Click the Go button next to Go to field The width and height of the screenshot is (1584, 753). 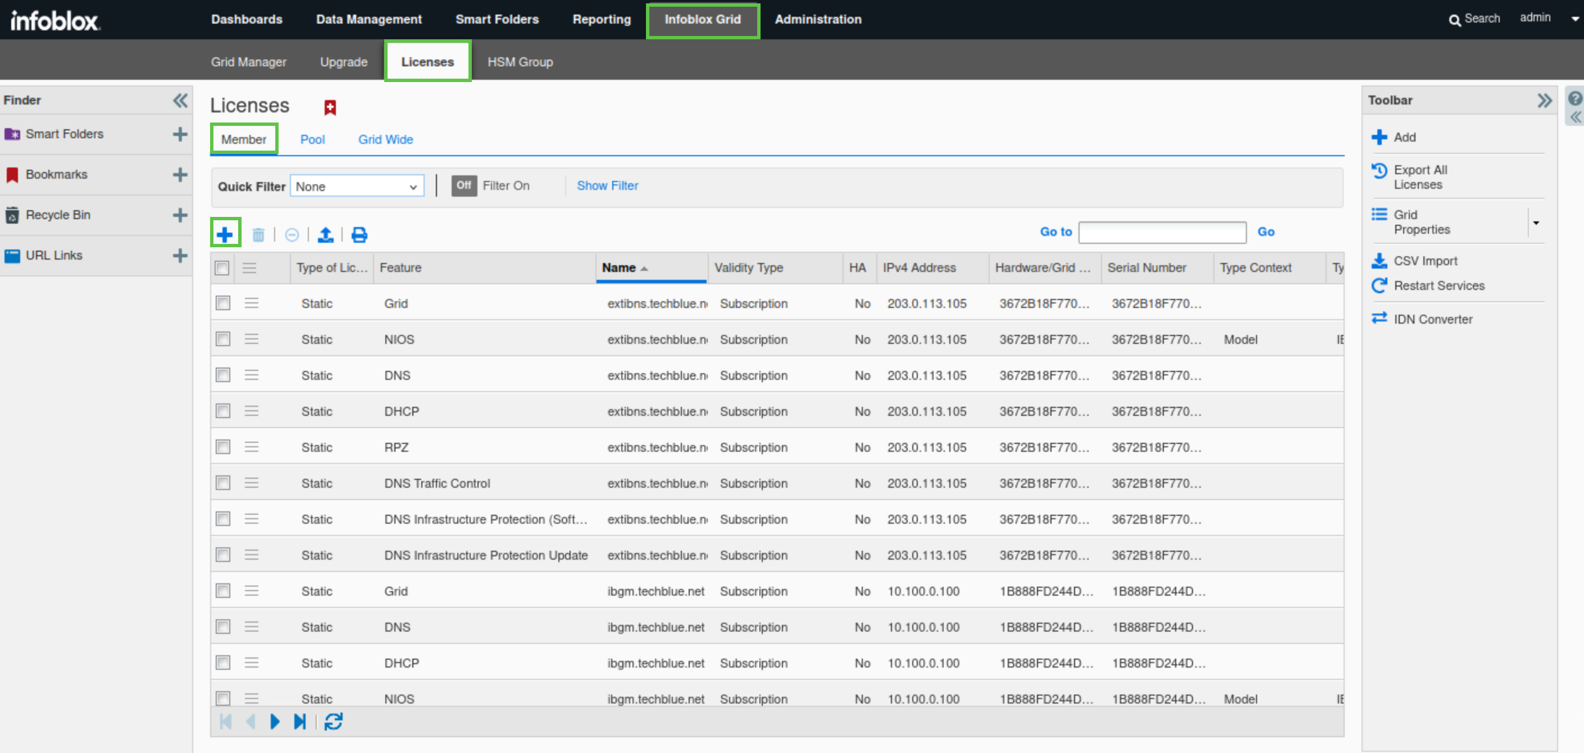1266,232
